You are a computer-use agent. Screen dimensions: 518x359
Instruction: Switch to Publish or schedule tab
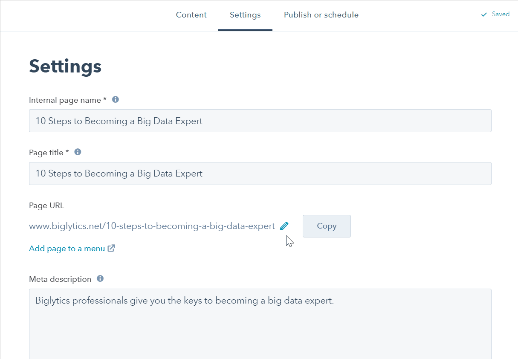tap(321, 15)
